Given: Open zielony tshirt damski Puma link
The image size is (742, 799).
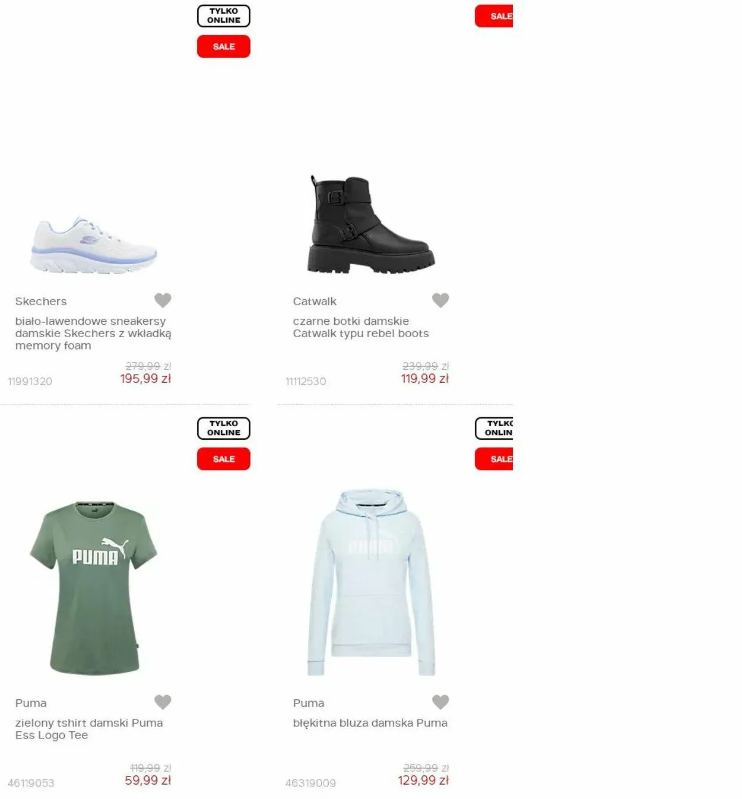Looking at the screenshot, I should [x=89, y=729].
